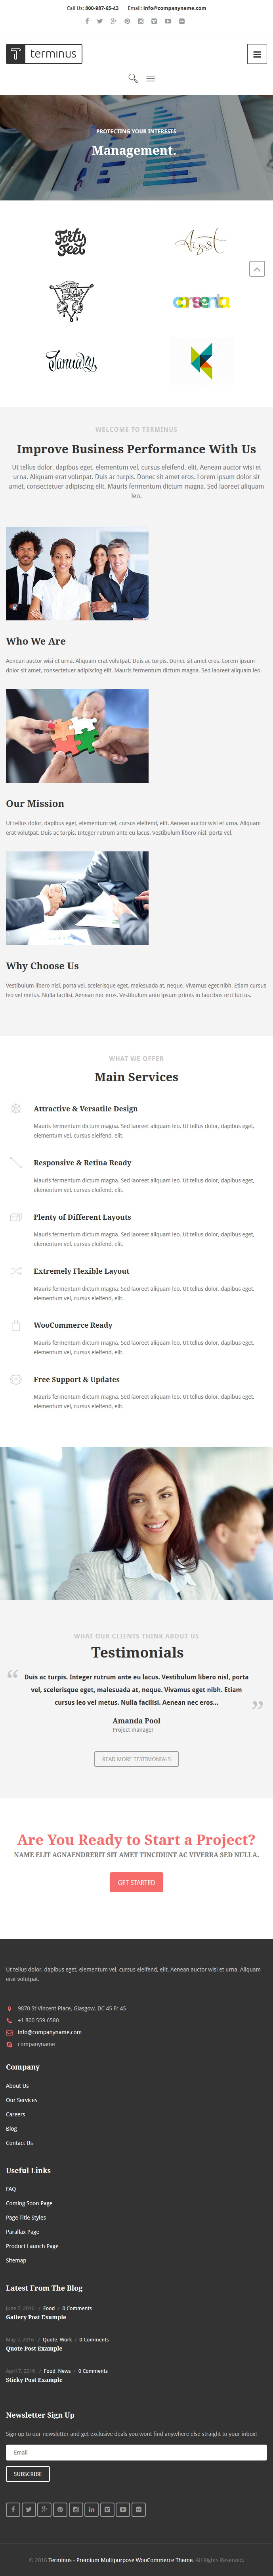Image resolution: width=273 pixels, height=2576 pixels.
Task: Open the footer LinkedIn icon
Action: tap(91, 2509)
